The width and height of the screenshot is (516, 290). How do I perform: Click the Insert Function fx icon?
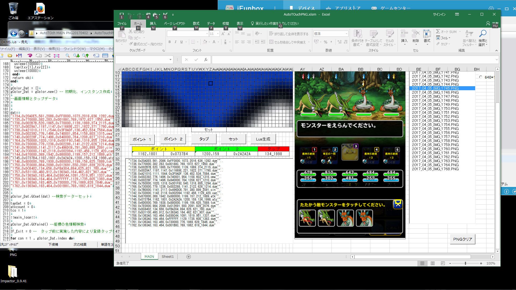click(x=206, y=60)
